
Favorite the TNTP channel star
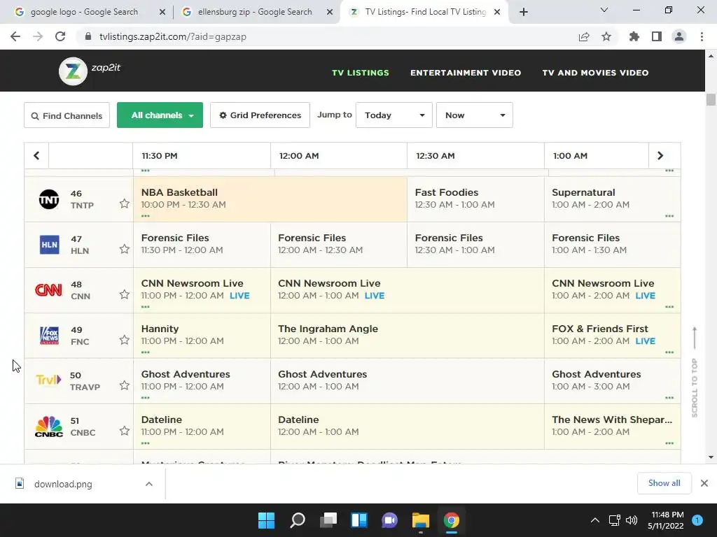125,203
